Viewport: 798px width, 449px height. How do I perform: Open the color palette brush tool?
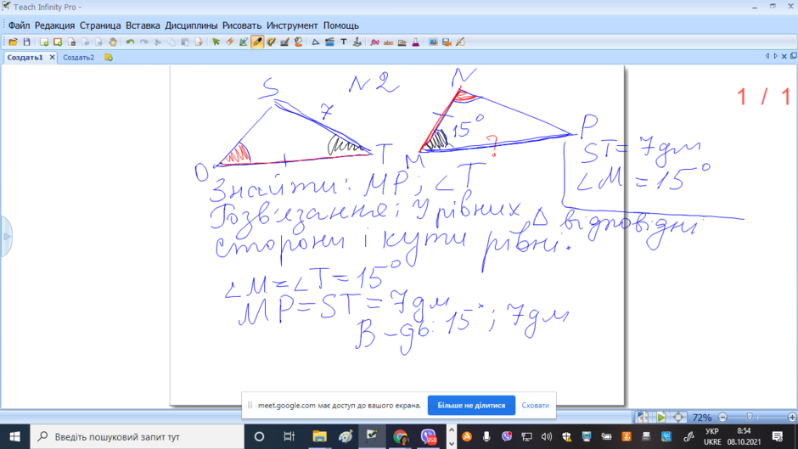[272, 42]
